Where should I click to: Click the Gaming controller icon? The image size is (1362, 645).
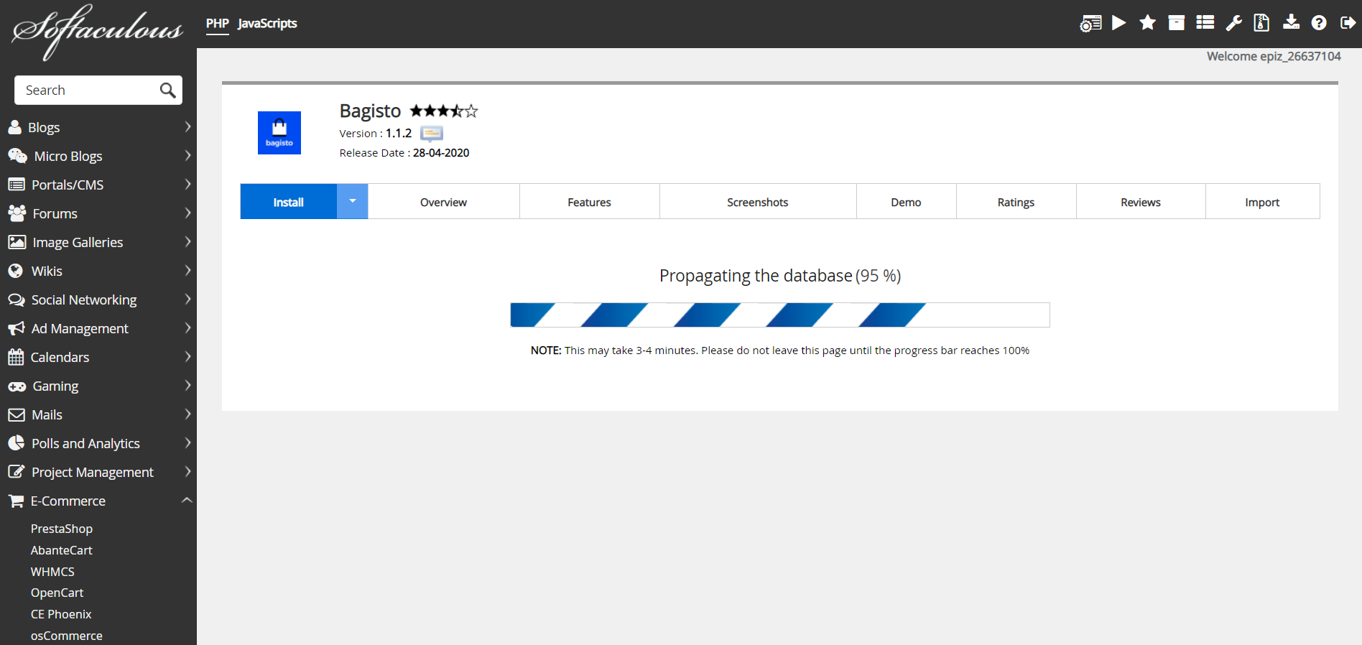point(17,386)
